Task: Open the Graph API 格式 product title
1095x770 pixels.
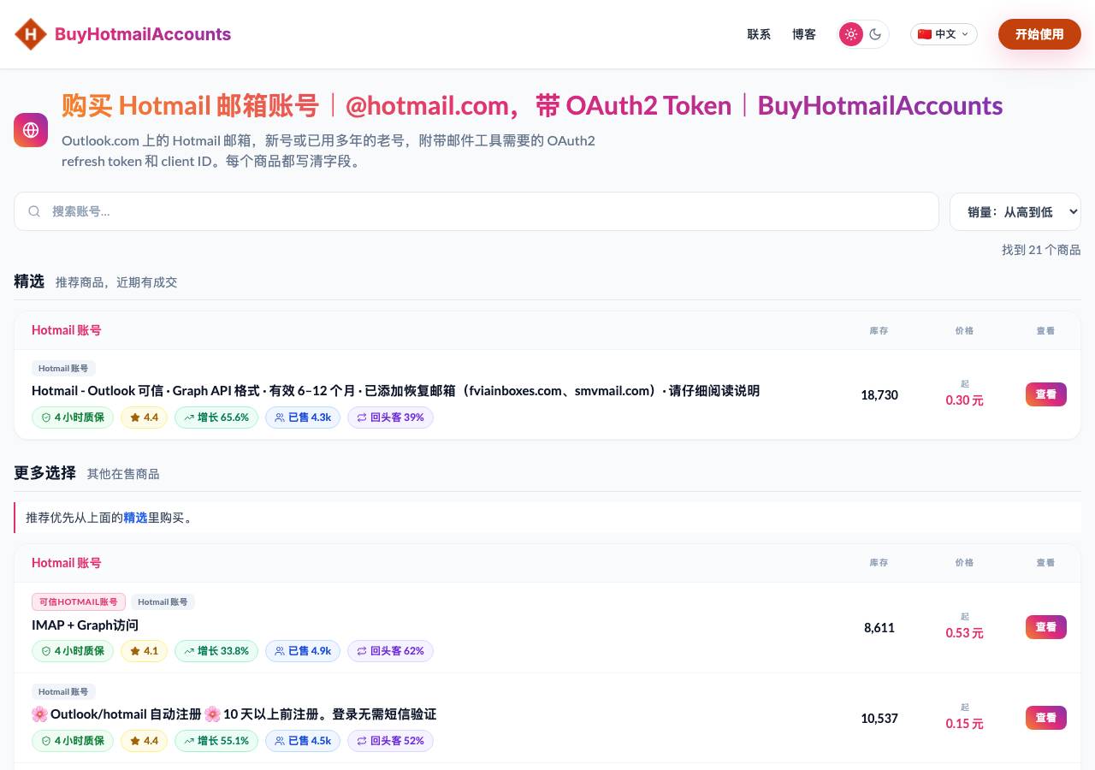Action: [395, 391]
